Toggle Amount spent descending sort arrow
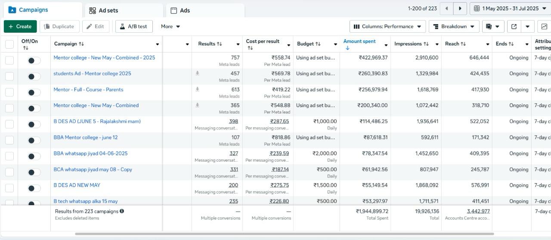 (x=347, y=48)
